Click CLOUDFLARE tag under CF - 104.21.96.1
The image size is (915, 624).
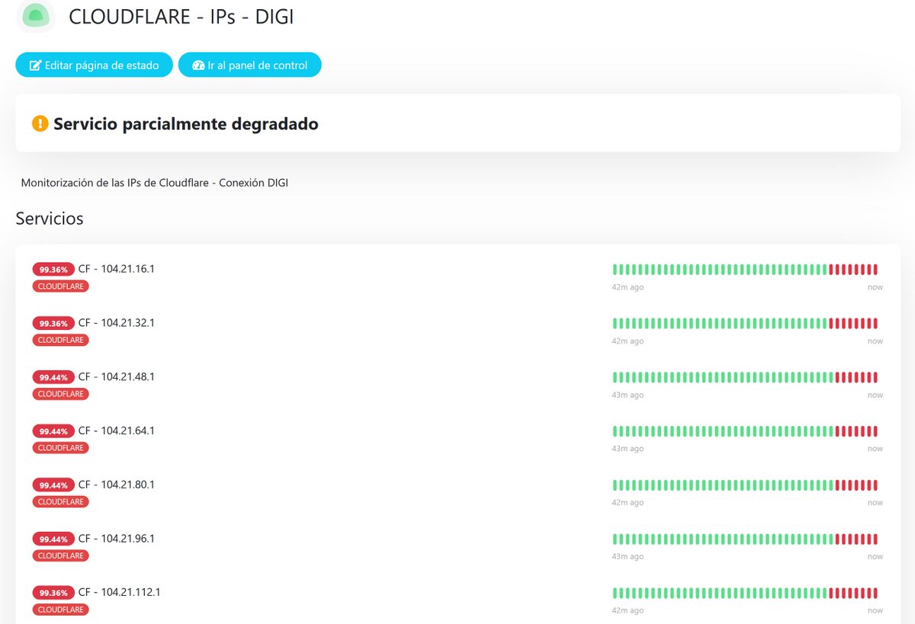(x=60, y=556)
